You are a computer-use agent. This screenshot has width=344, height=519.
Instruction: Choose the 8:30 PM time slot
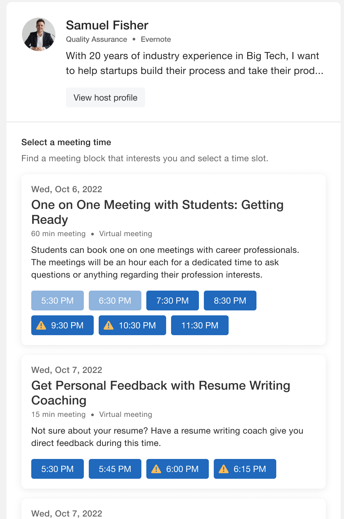click(x=230, y=301)
